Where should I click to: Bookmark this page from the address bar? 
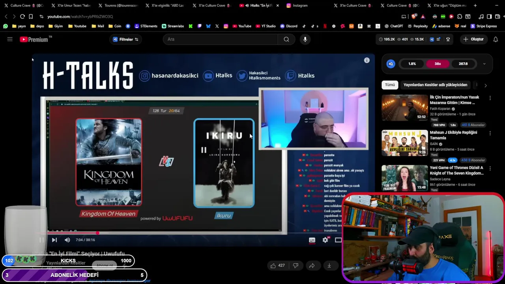tap(31, 17)
